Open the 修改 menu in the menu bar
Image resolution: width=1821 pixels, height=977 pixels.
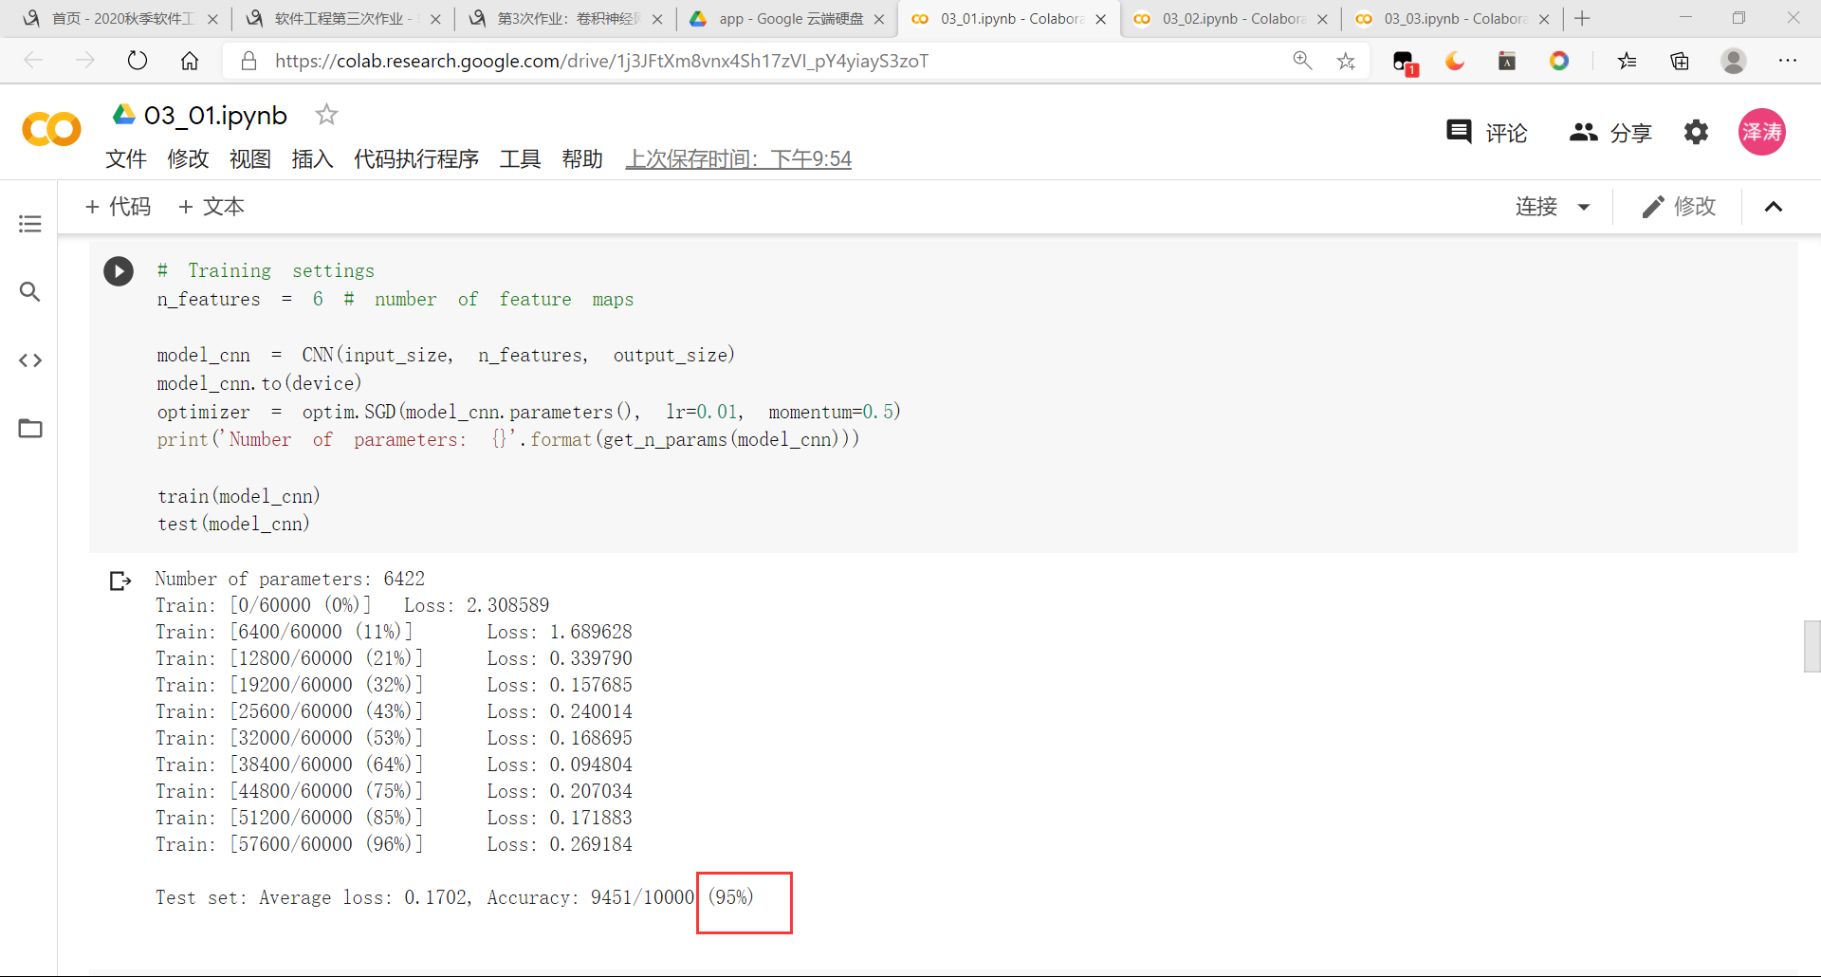pos(188,158)
